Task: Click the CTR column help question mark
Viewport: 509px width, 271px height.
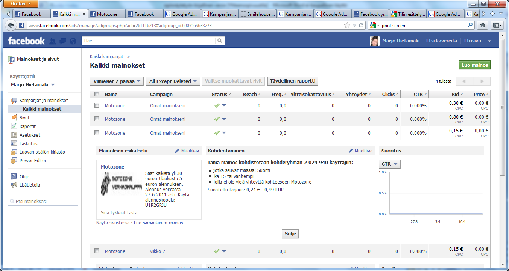Action: click(425, 95)
